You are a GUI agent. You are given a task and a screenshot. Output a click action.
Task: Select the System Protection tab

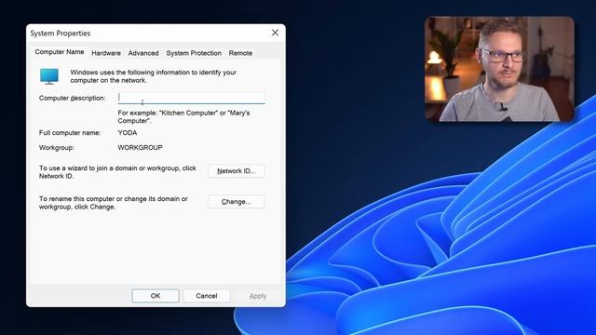[x=194, y=53]
